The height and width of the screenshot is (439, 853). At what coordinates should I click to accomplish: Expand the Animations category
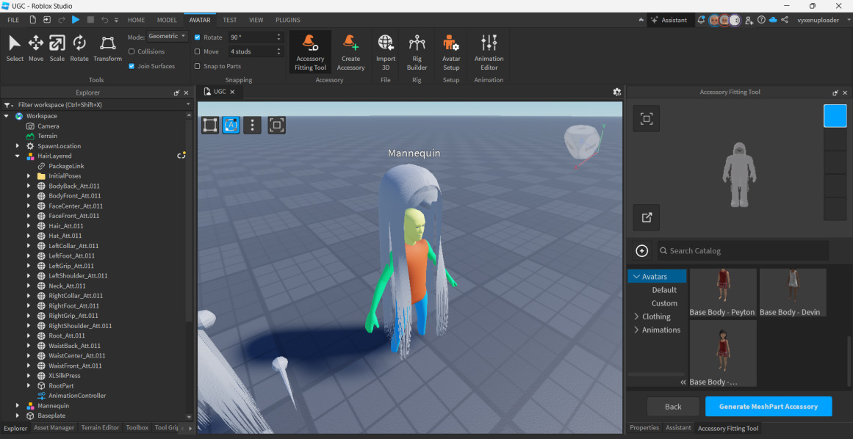tap(636, 330)
